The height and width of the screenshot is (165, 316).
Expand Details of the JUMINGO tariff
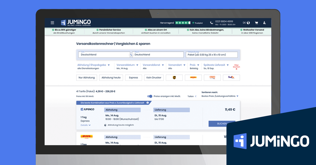click(86, 125)
